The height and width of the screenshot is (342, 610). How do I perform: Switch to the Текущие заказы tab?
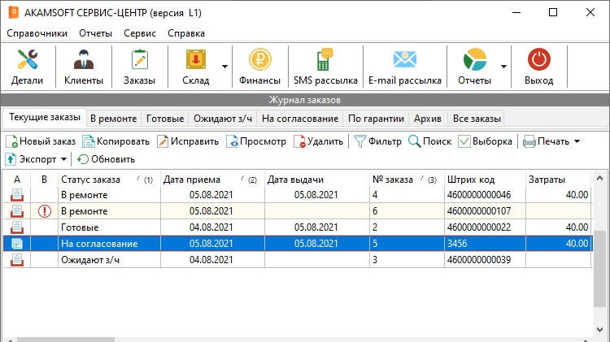(45, 117)
